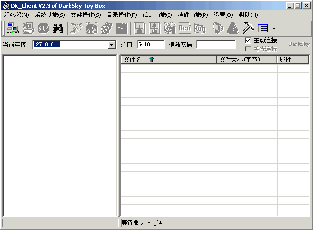Screen dimensions: 313x230
Task: Click the Ren rename file icon
Action: pyautogui.click(x=185, y=28)
